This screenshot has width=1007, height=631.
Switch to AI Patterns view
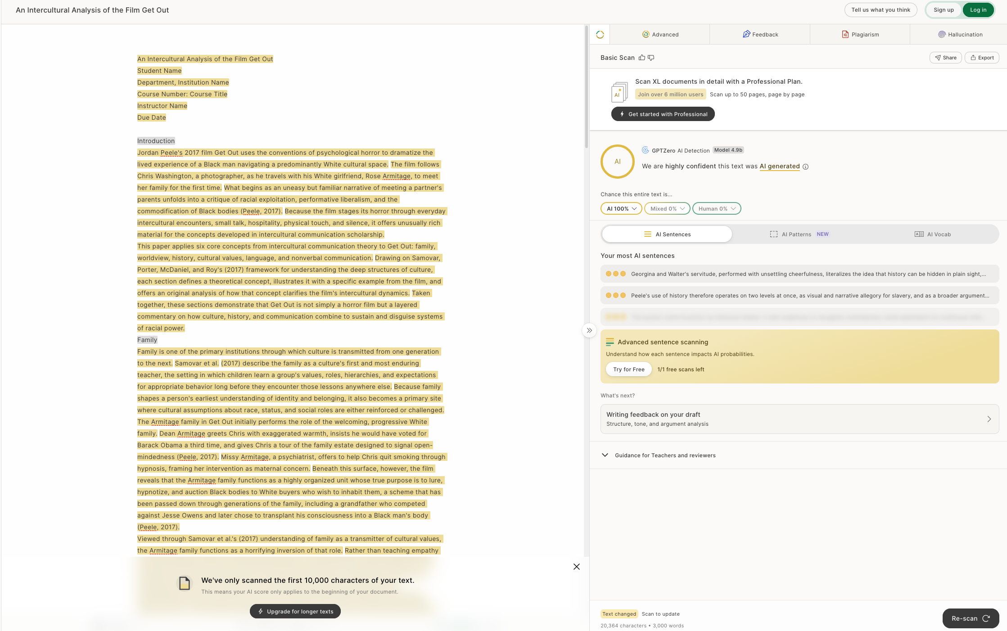click(x=799, y=234)
